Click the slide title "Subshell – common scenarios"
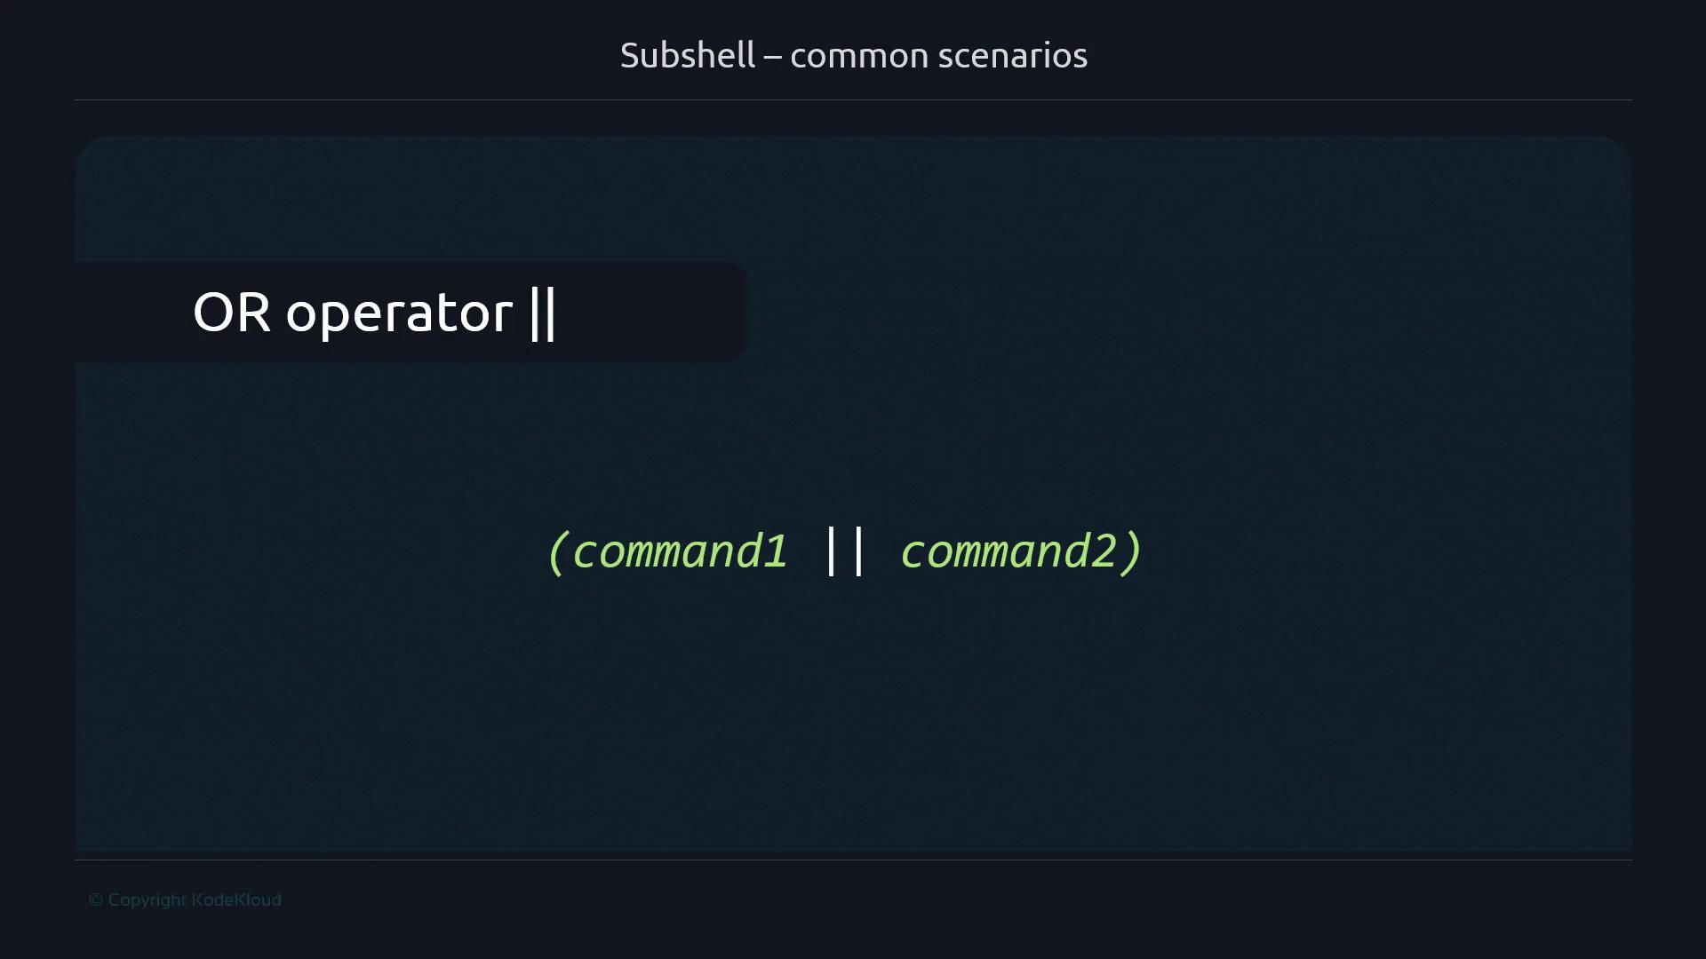The height and width of the screenshot is (959, 1706). coord(853,55)
